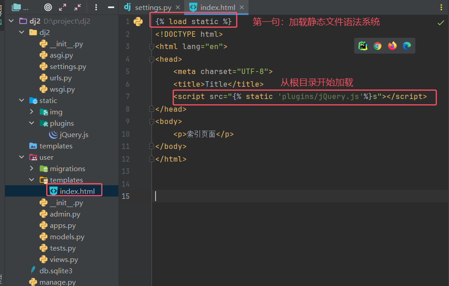
Task: Click the db.sqlite3 feather icon
Action: coord(33,270)
